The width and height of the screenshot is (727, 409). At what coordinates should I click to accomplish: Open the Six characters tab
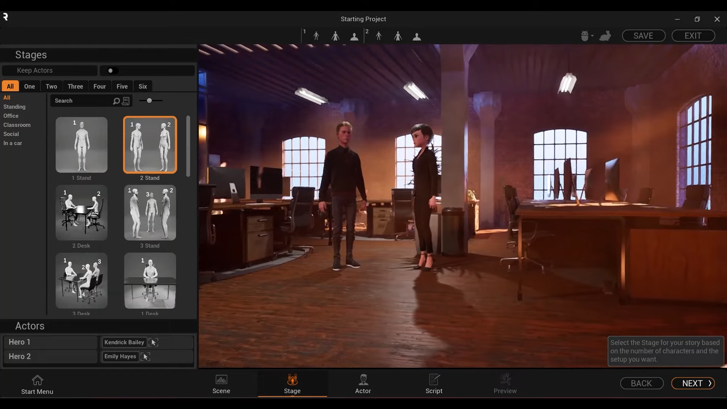143,86
